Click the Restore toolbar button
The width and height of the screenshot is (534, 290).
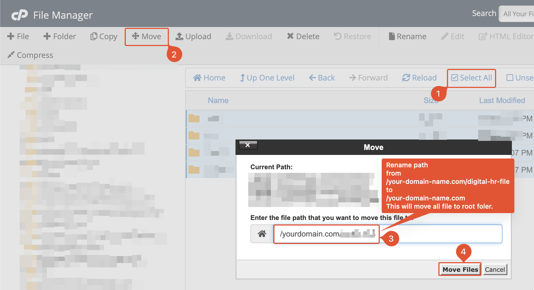click(352, 36)
